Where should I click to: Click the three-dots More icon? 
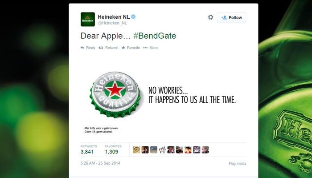(145, 48)
